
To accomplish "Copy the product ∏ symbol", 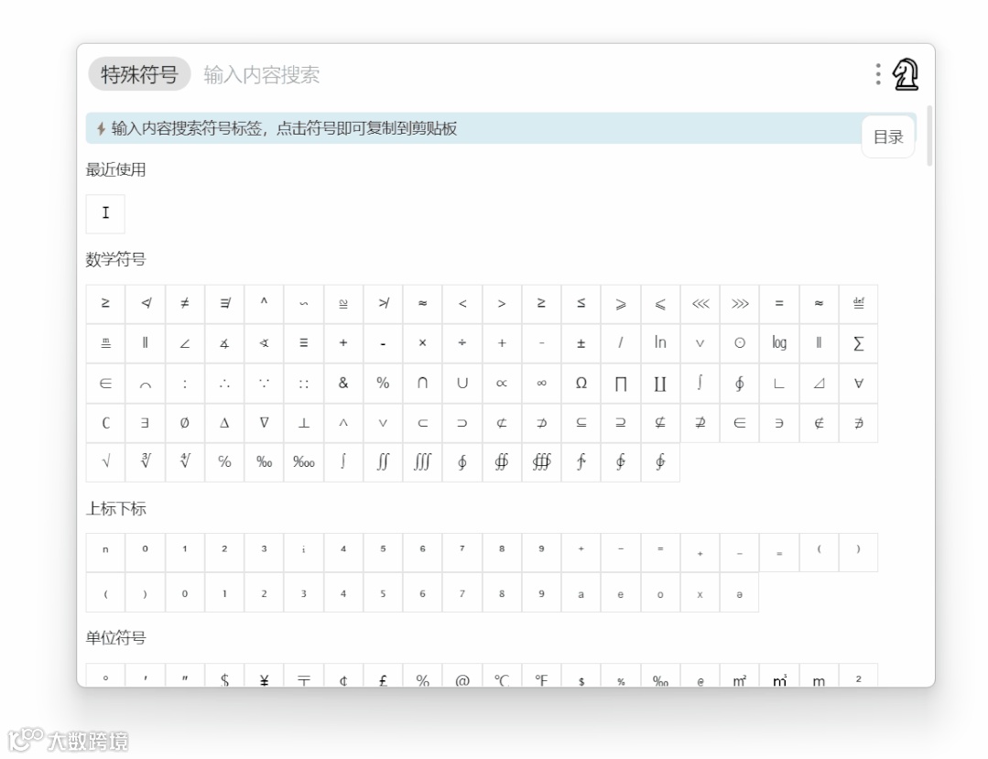I will (621, 383).
